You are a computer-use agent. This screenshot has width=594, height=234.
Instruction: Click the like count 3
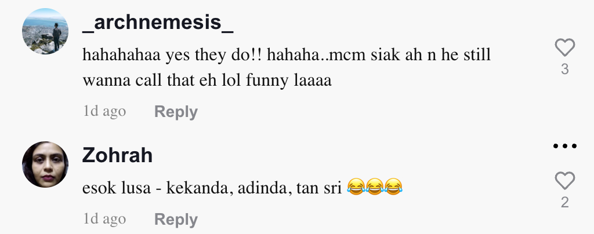click(x=565, y=69)
